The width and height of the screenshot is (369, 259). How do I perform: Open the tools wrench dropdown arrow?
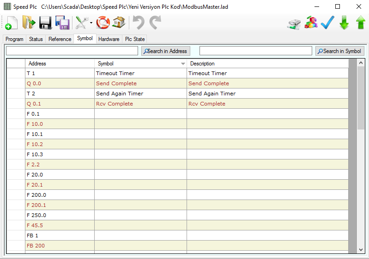pos(91,23)
